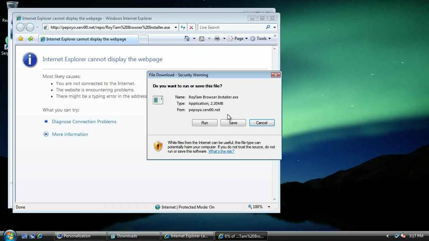
Task: Click 'RoyTam Browser Installer.exe' file name text
Action: point(213,97)
